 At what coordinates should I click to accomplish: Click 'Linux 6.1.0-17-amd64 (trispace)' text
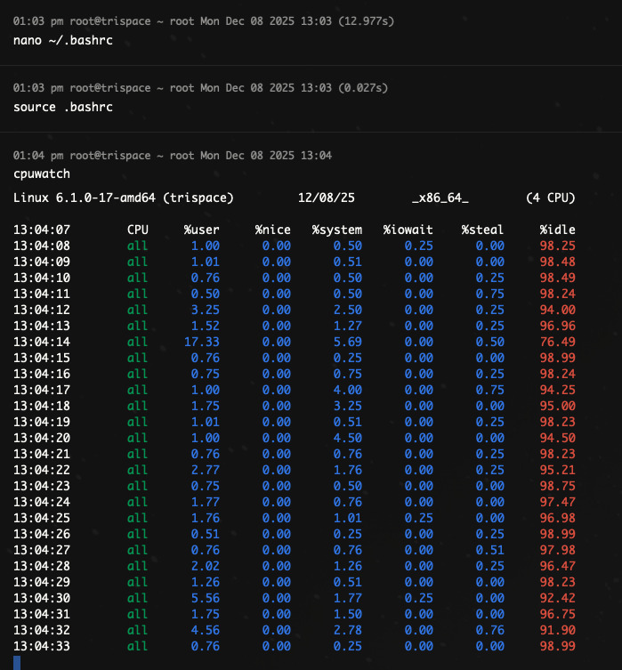tap(124, 198)
